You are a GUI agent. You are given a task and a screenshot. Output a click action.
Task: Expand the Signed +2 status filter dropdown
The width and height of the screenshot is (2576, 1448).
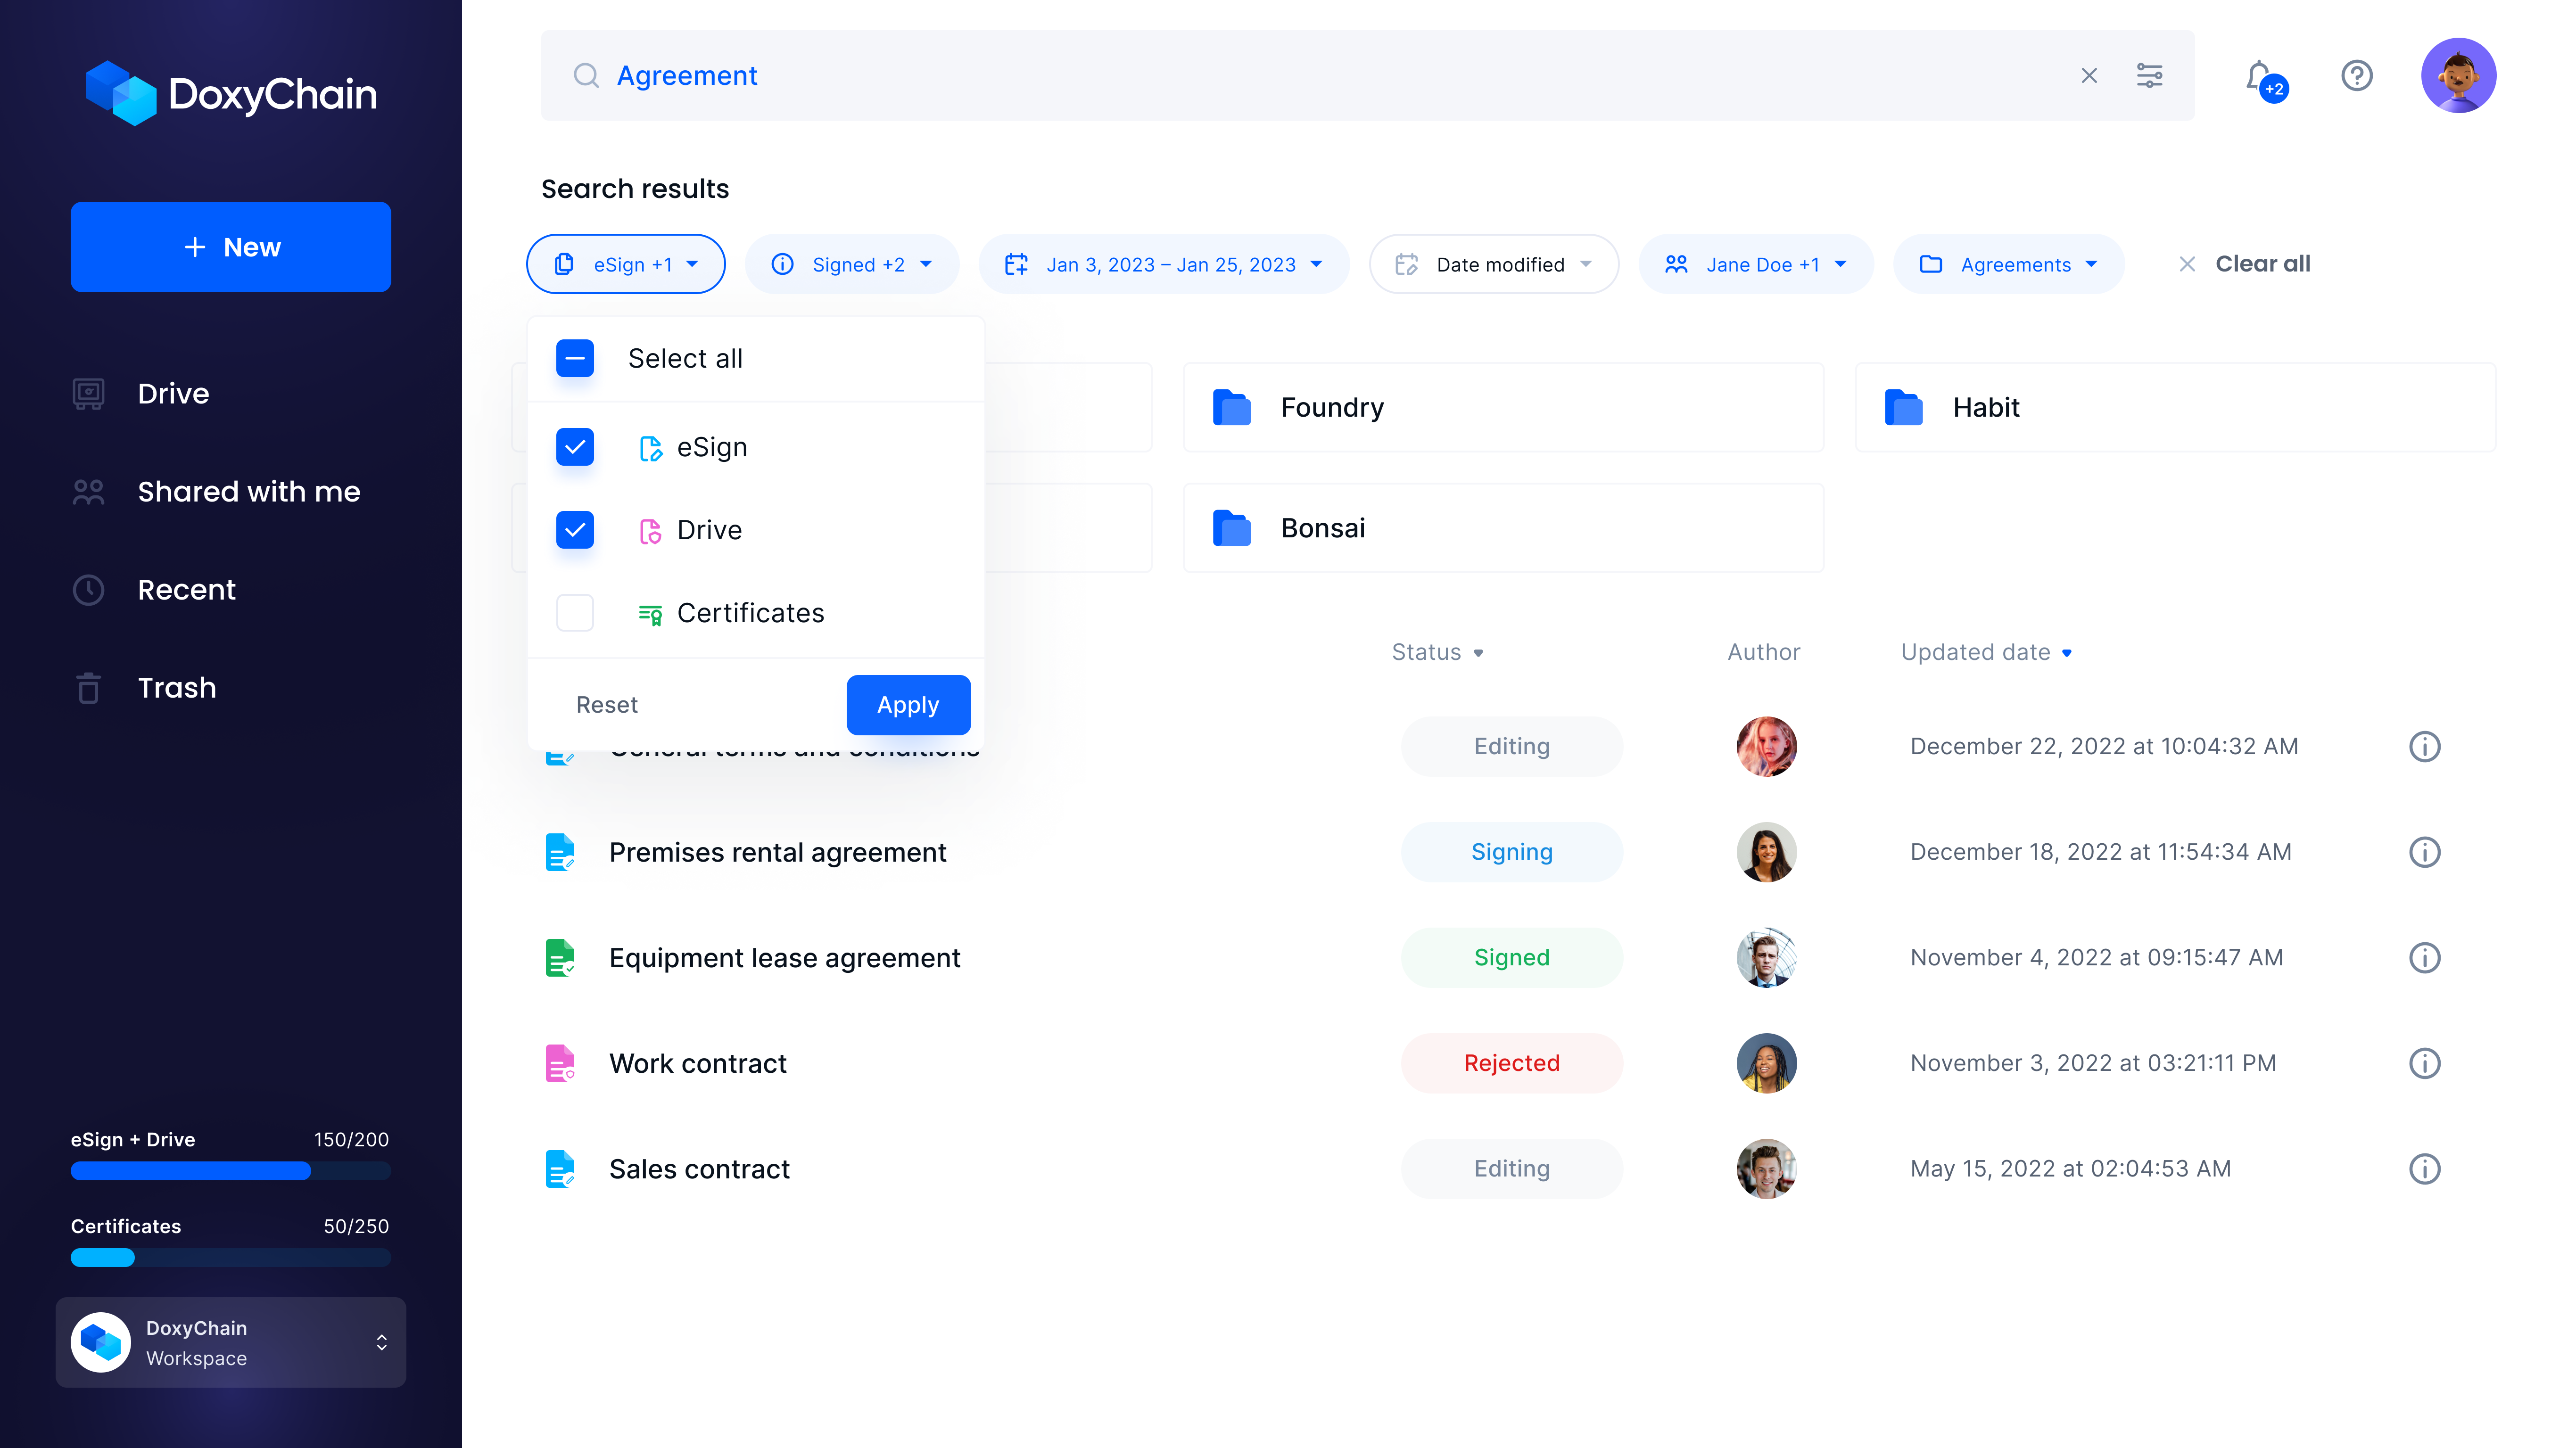point(852,264)
